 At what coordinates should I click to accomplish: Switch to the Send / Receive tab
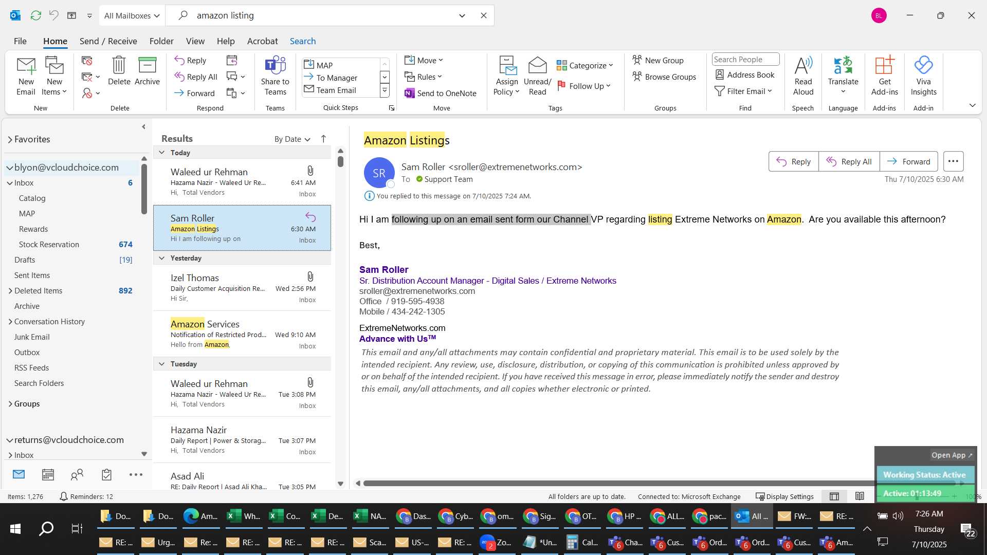pos(108,41)
